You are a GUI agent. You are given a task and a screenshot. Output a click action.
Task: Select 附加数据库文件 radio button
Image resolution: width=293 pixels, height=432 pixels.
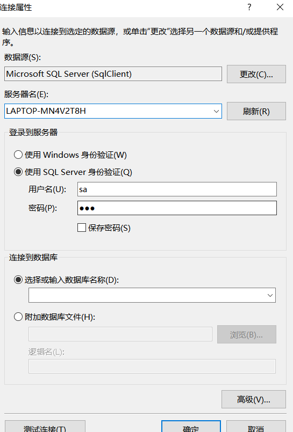(18, 317)
